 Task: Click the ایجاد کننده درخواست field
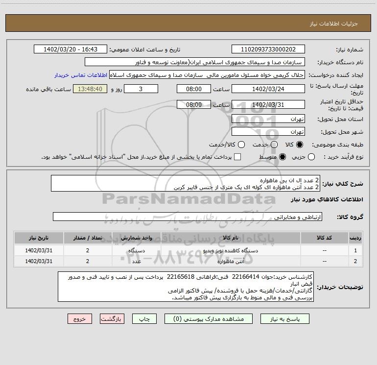click(207, 75)
